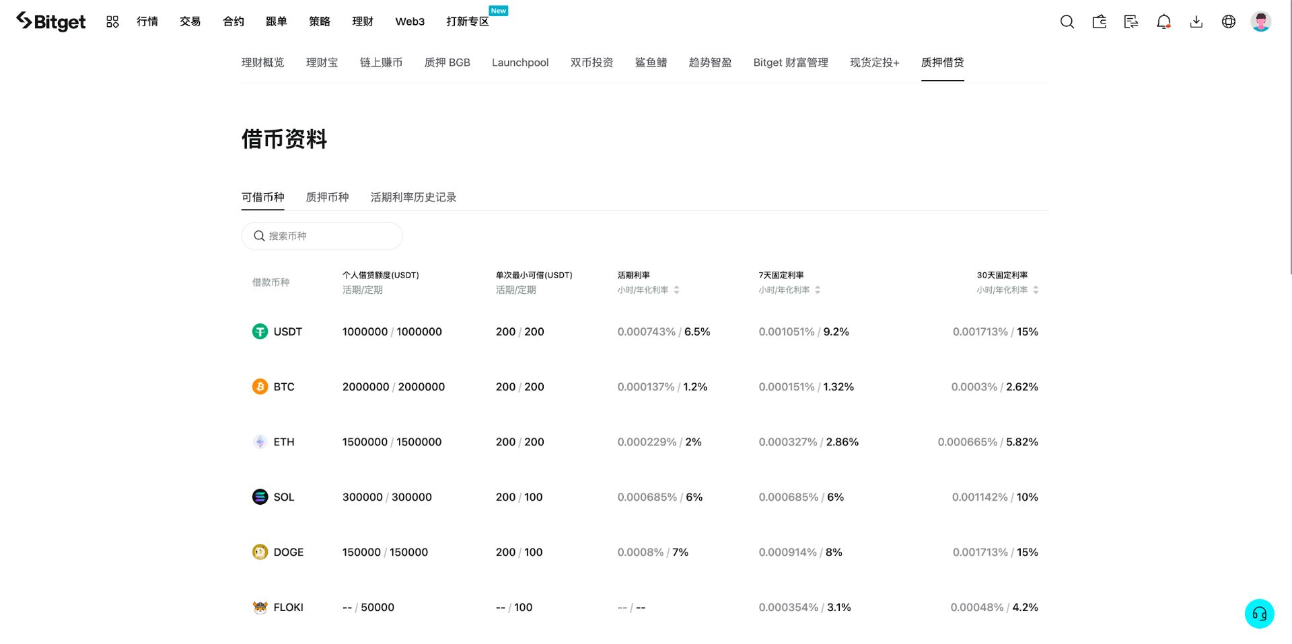Click BTC loan limit 2000000 / 2000000
1292x644 pixels.
394,387
